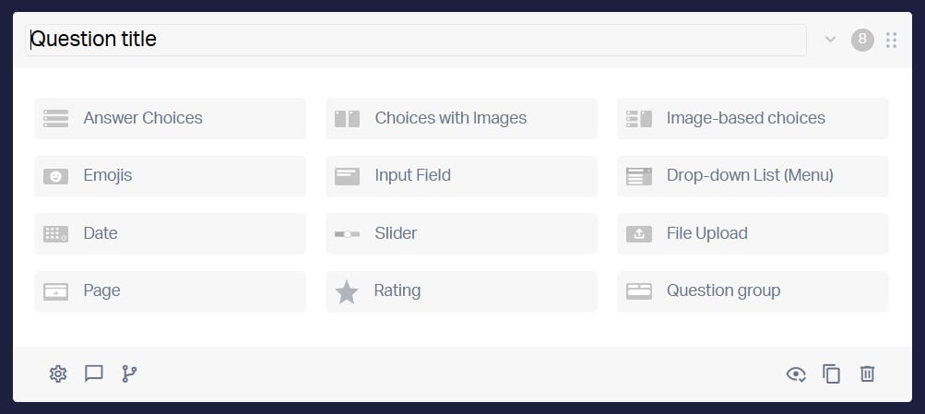Click the drag handle dots icon

892,40
